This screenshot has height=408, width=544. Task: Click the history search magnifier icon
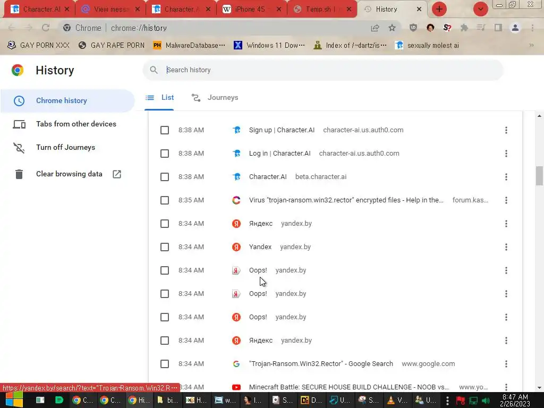(154, 70)
